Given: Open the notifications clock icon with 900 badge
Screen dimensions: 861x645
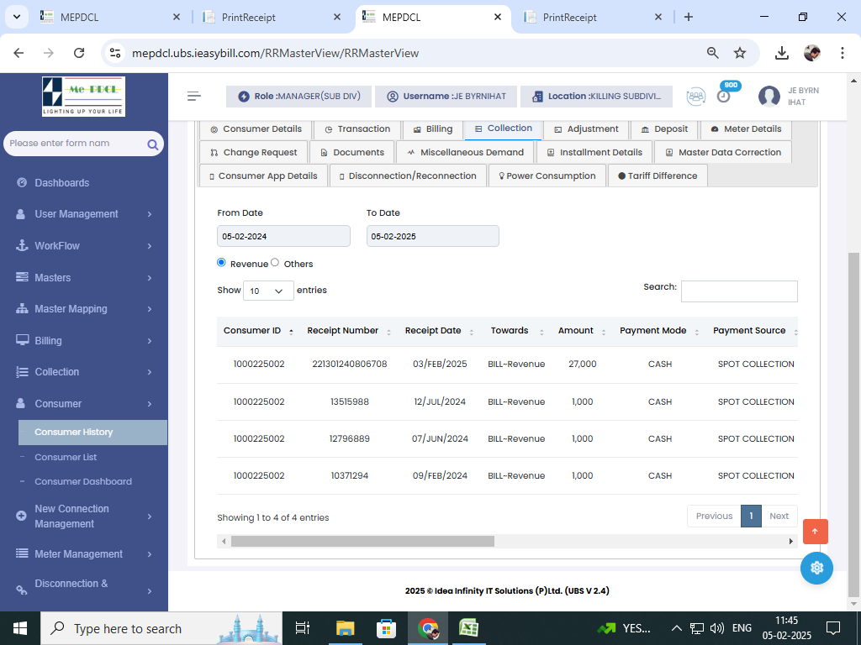Looking at the screenshot, I should [724, 96].
